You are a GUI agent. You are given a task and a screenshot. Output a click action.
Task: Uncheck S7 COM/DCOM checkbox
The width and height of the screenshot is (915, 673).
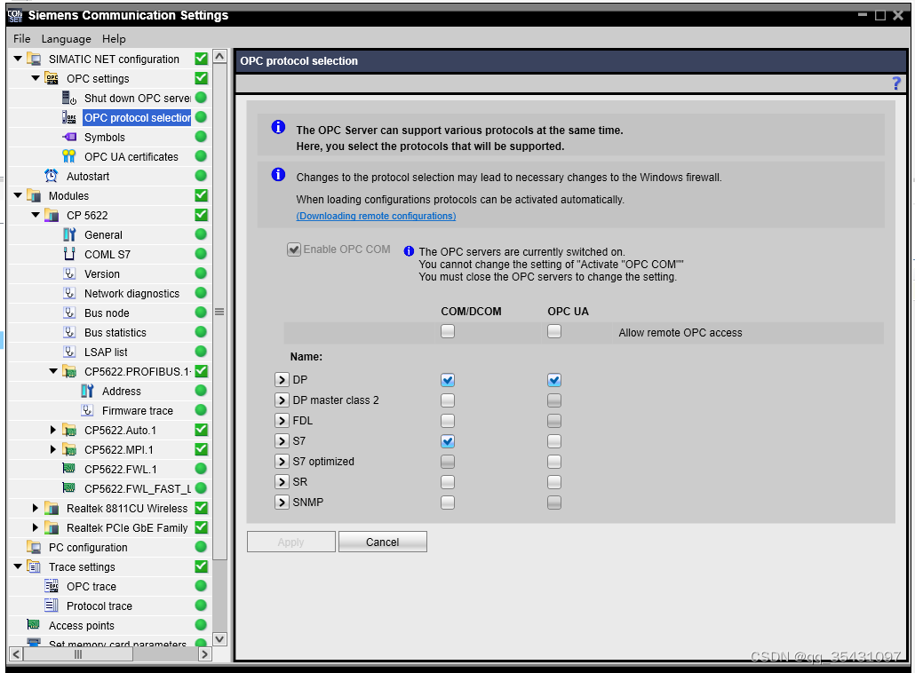tap(448, 441)
